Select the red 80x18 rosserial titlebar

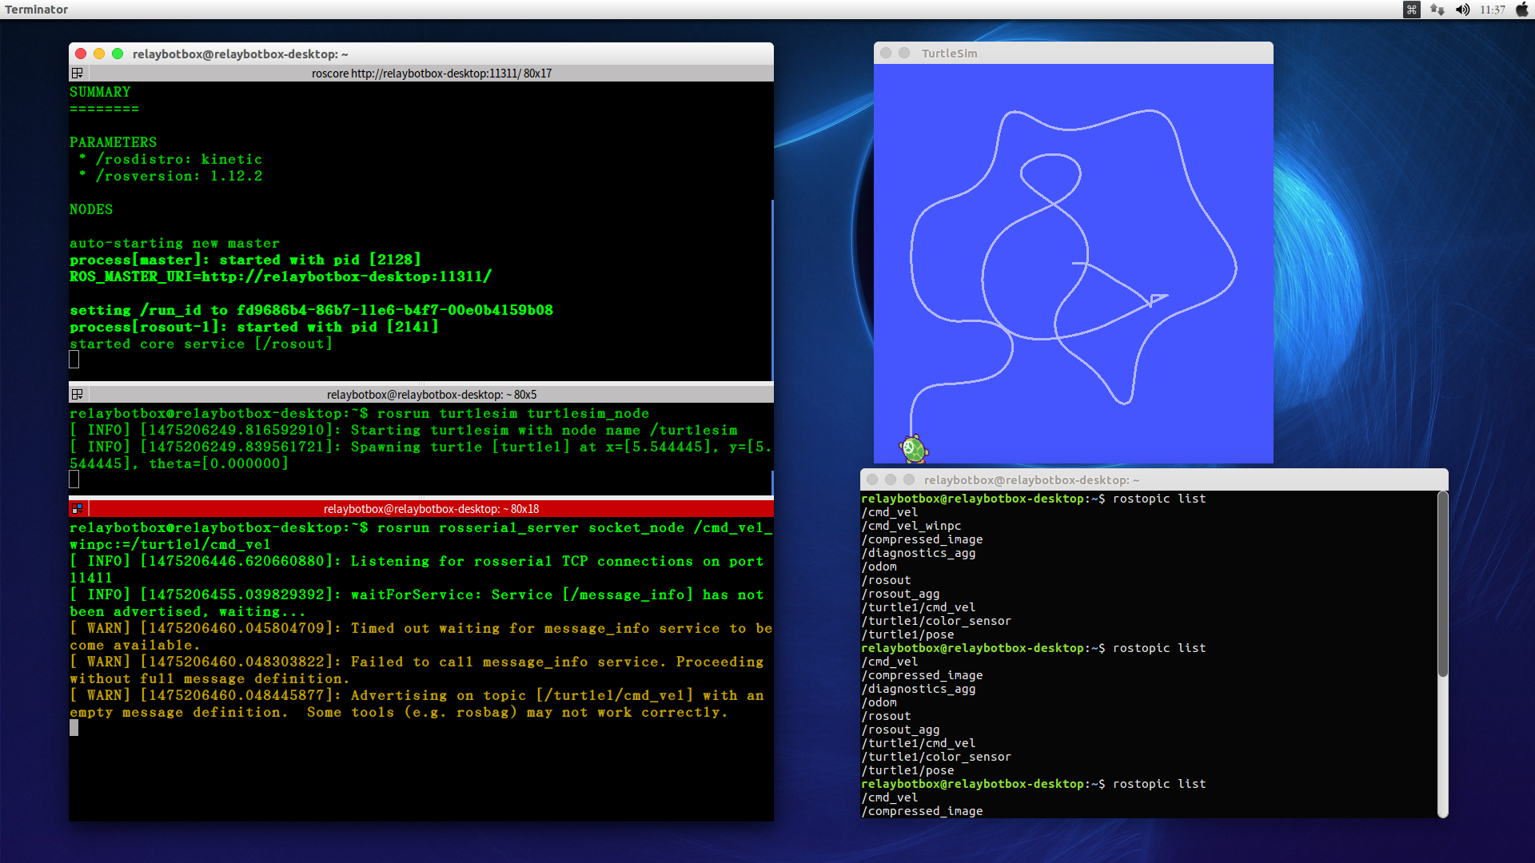tap(431, 509)
